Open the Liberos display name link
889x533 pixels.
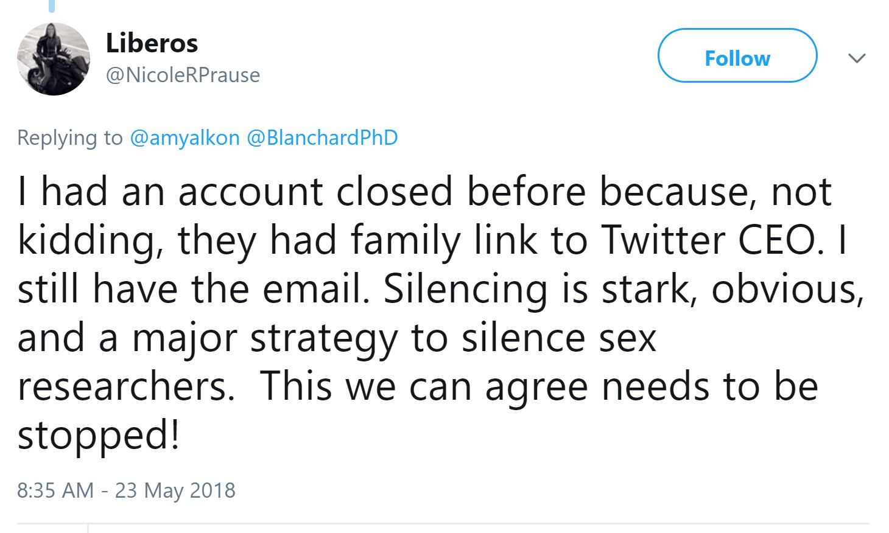pyautogui.click(x=152, y=43)
